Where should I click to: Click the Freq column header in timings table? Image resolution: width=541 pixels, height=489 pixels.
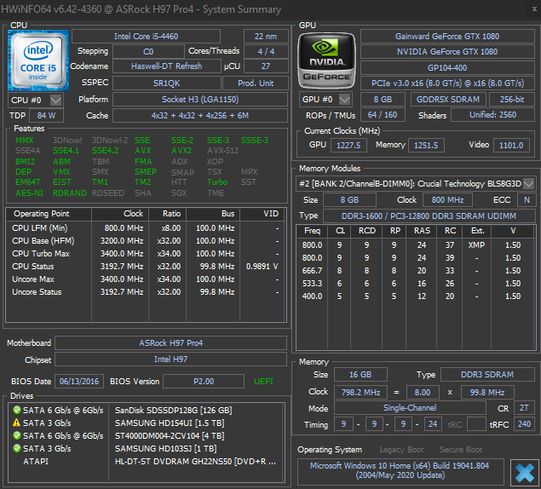313,231
